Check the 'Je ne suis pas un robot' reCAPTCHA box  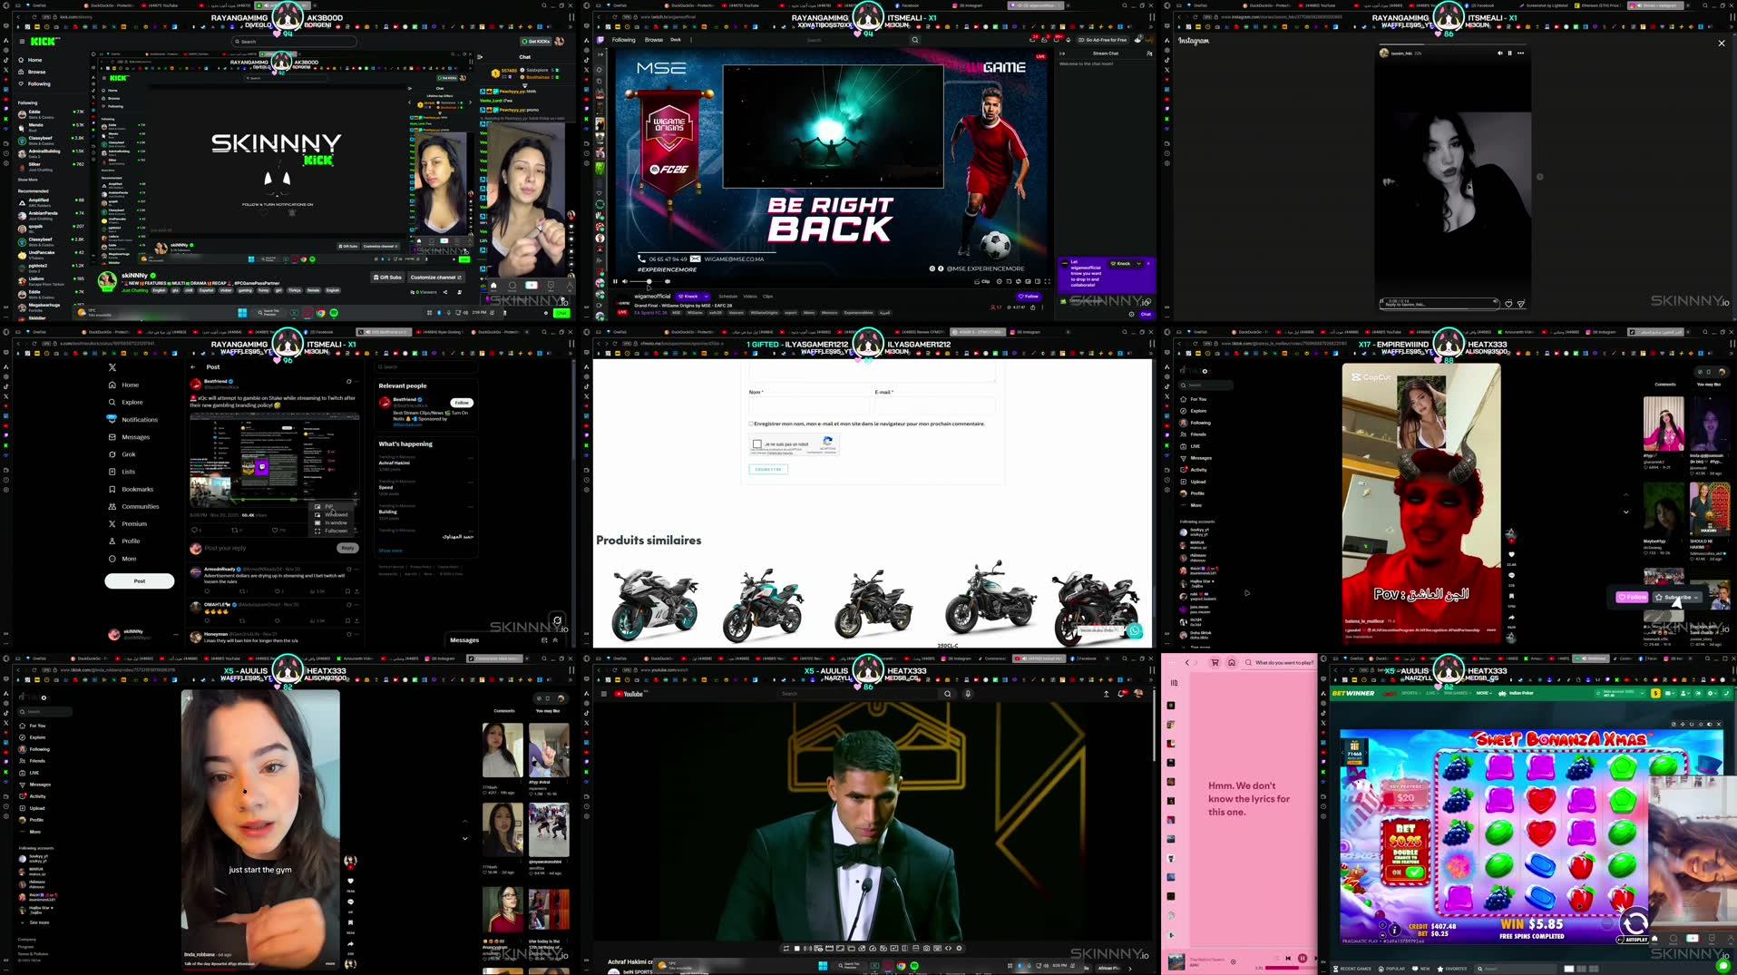[757, 444]
